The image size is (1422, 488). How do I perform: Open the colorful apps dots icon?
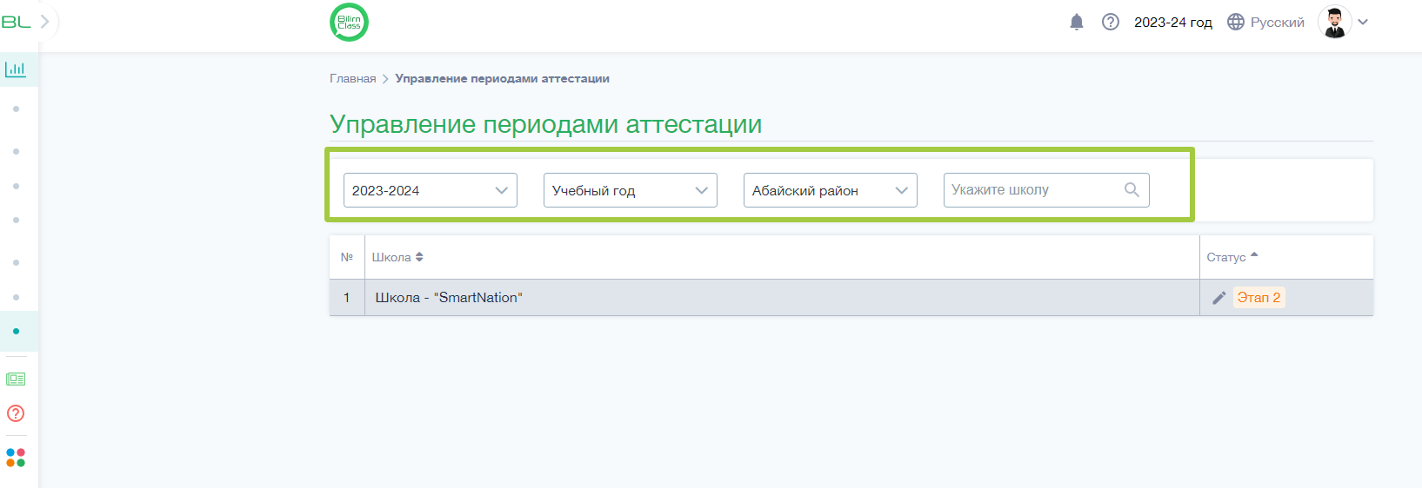point(16,458)
